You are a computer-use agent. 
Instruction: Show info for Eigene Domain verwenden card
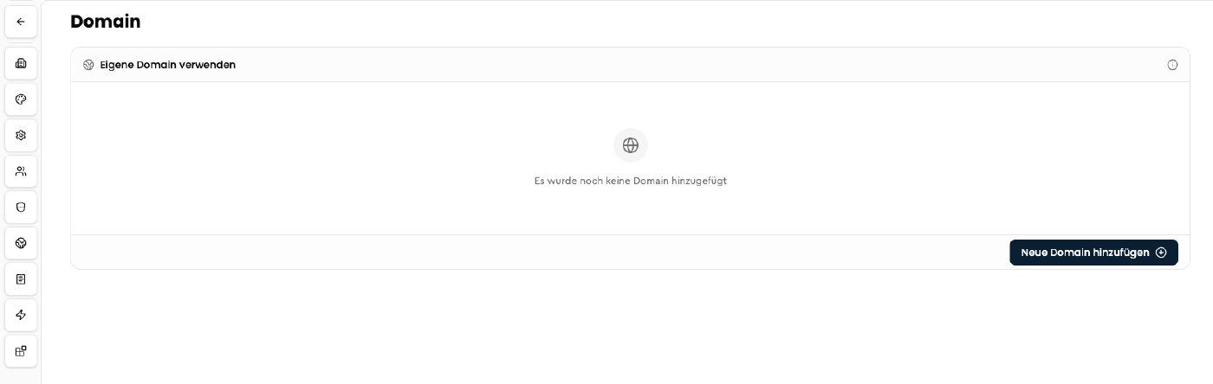point(1172,65)
